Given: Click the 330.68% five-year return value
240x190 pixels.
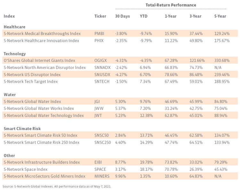Looking at the screenshot, I should pyautogui.click(x=222, y=60).
